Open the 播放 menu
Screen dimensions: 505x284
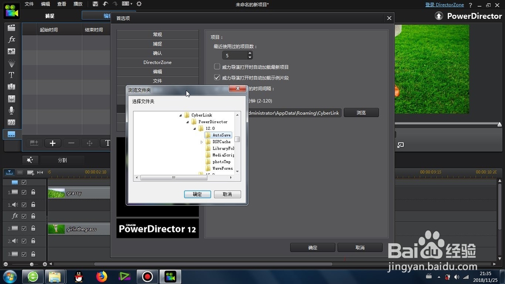[x=78, y=4]
